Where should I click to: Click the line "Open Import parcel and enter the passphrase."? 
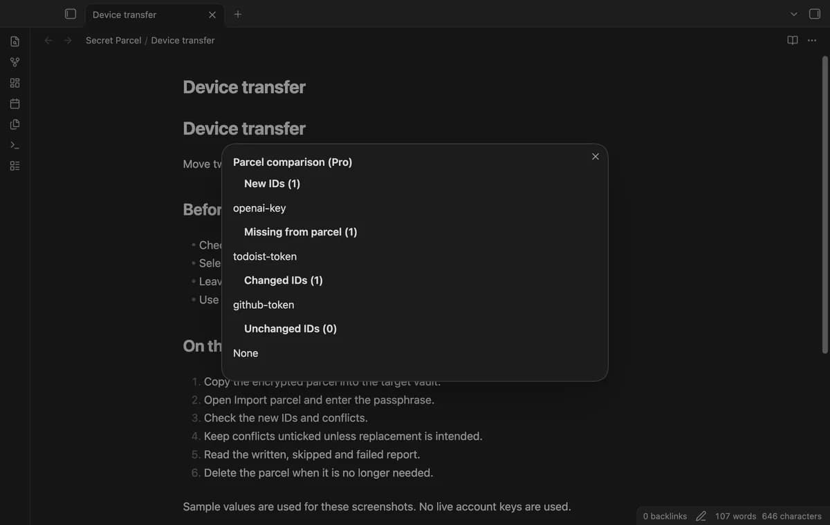point(319,400)
